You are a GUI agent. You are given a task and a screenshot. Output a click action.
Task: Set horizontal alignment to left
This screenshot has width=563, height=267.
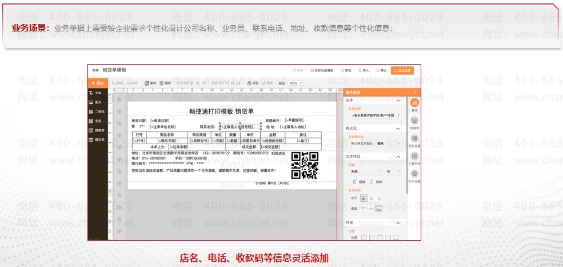pyautogui.click(x=364, y=198)
